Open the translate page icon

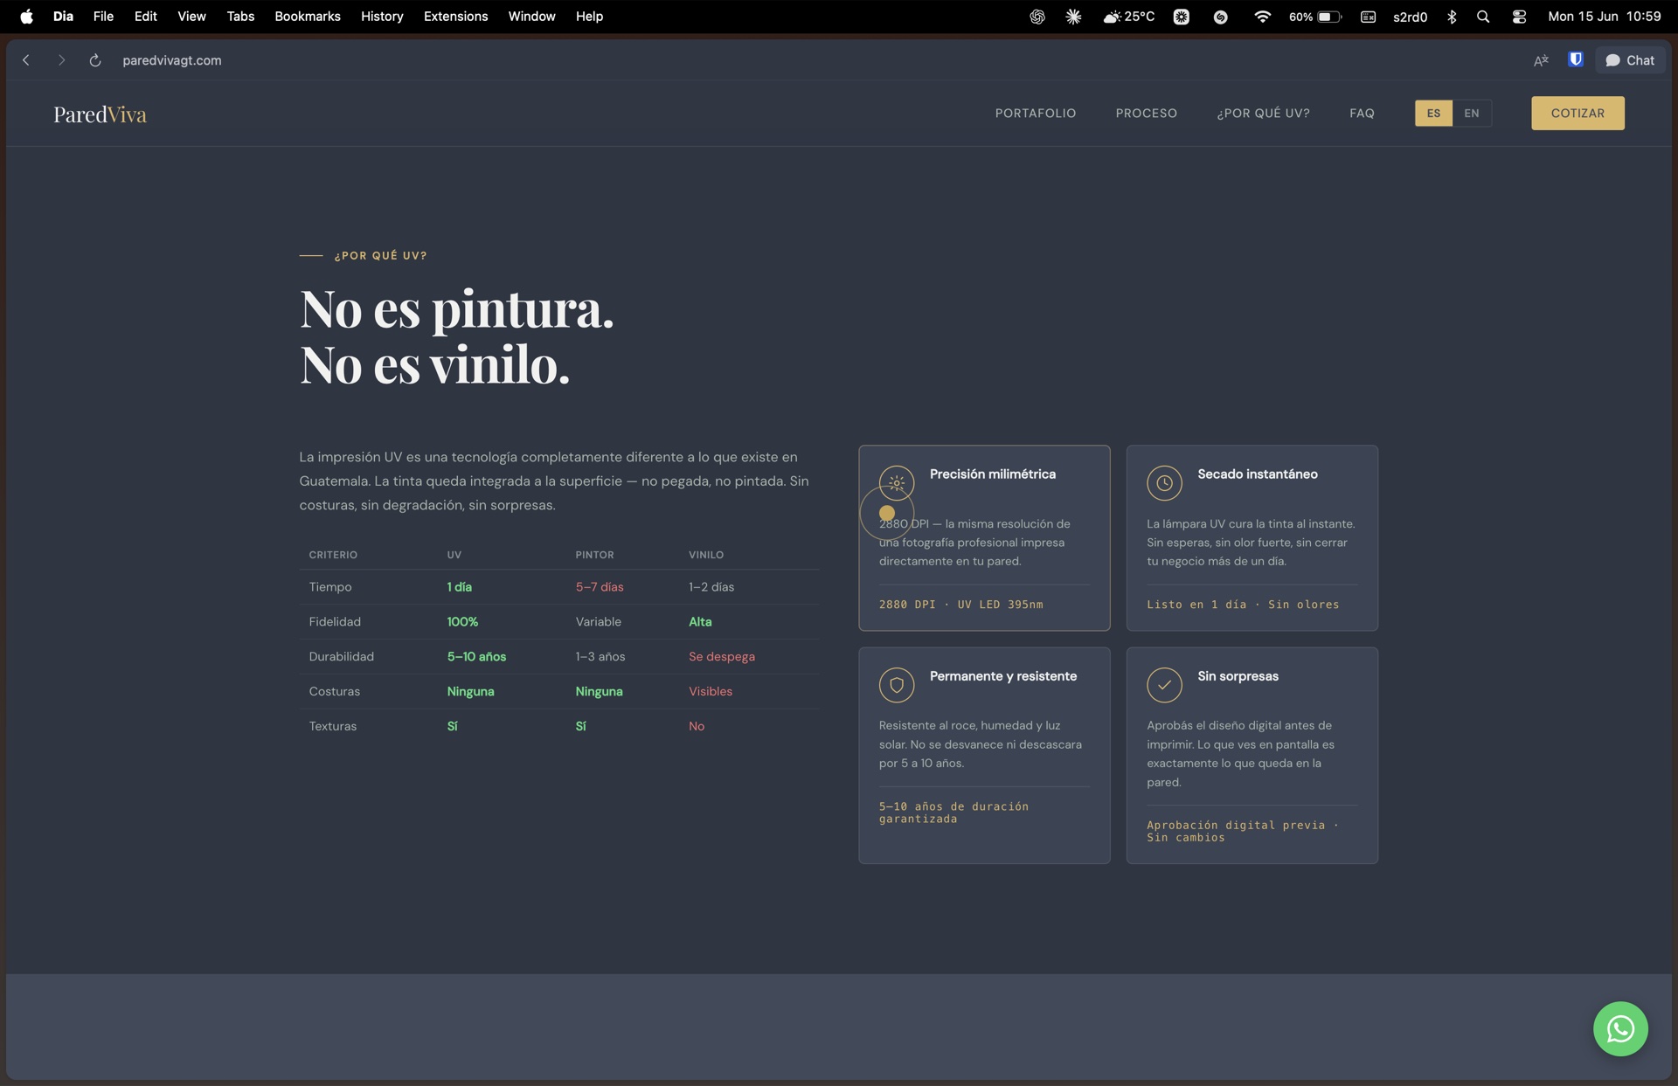(1541, 60)
